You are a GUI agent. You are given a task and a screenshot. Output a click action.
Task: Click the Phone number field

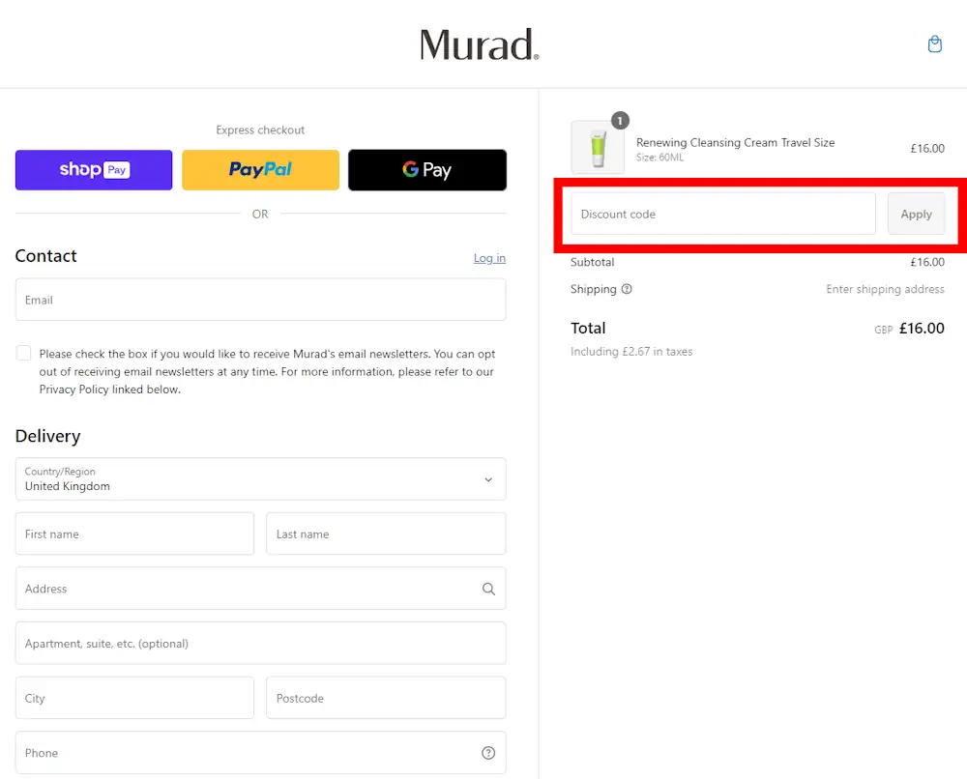pyautogui.click(x=260, y=753)
